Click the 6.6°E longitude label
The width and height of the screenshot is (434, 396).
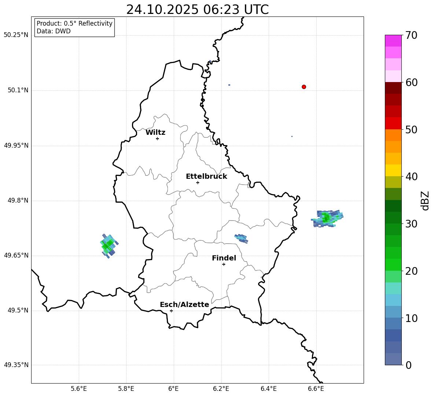316,389
